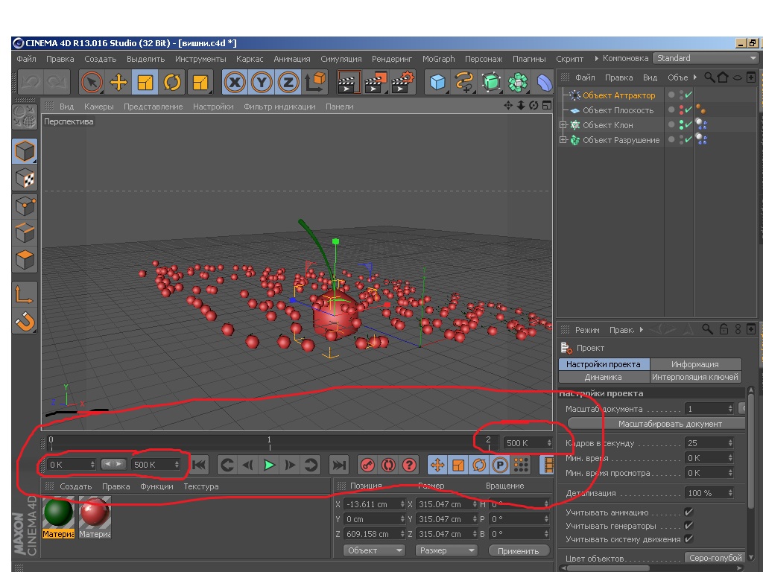Screen dimensions: 763x572
Task: Select the Move tool in top toolbar
Action: point(118,82)
